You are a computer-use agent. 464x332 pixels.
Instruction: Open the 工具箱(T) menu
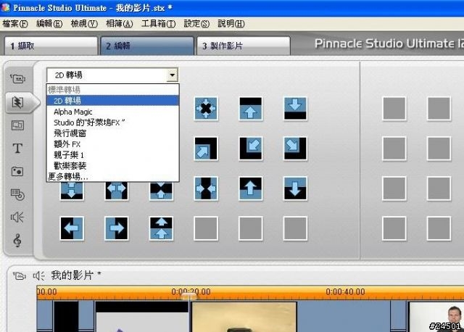click(158, 24)
